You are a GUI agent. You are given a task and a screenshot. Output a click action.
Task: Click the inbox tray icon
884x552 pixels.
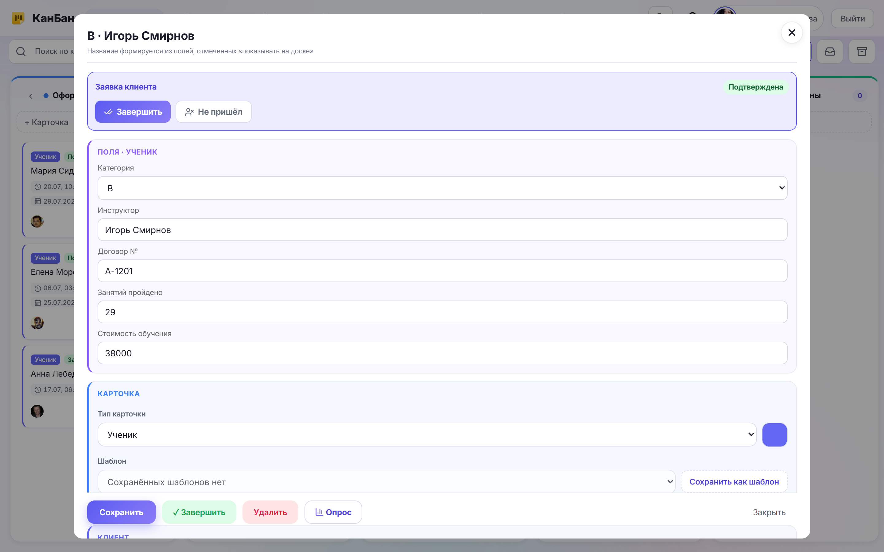(830, 52)
